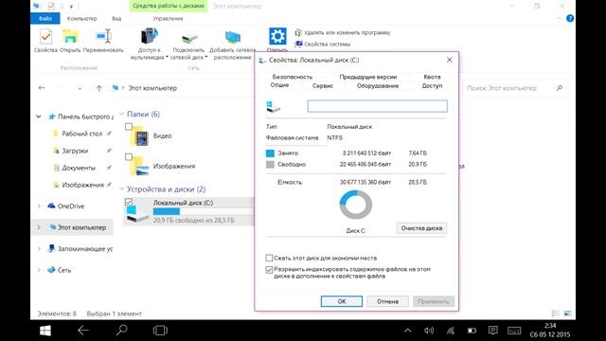
Task: Click the disk label name field
Action: point(378,106)
